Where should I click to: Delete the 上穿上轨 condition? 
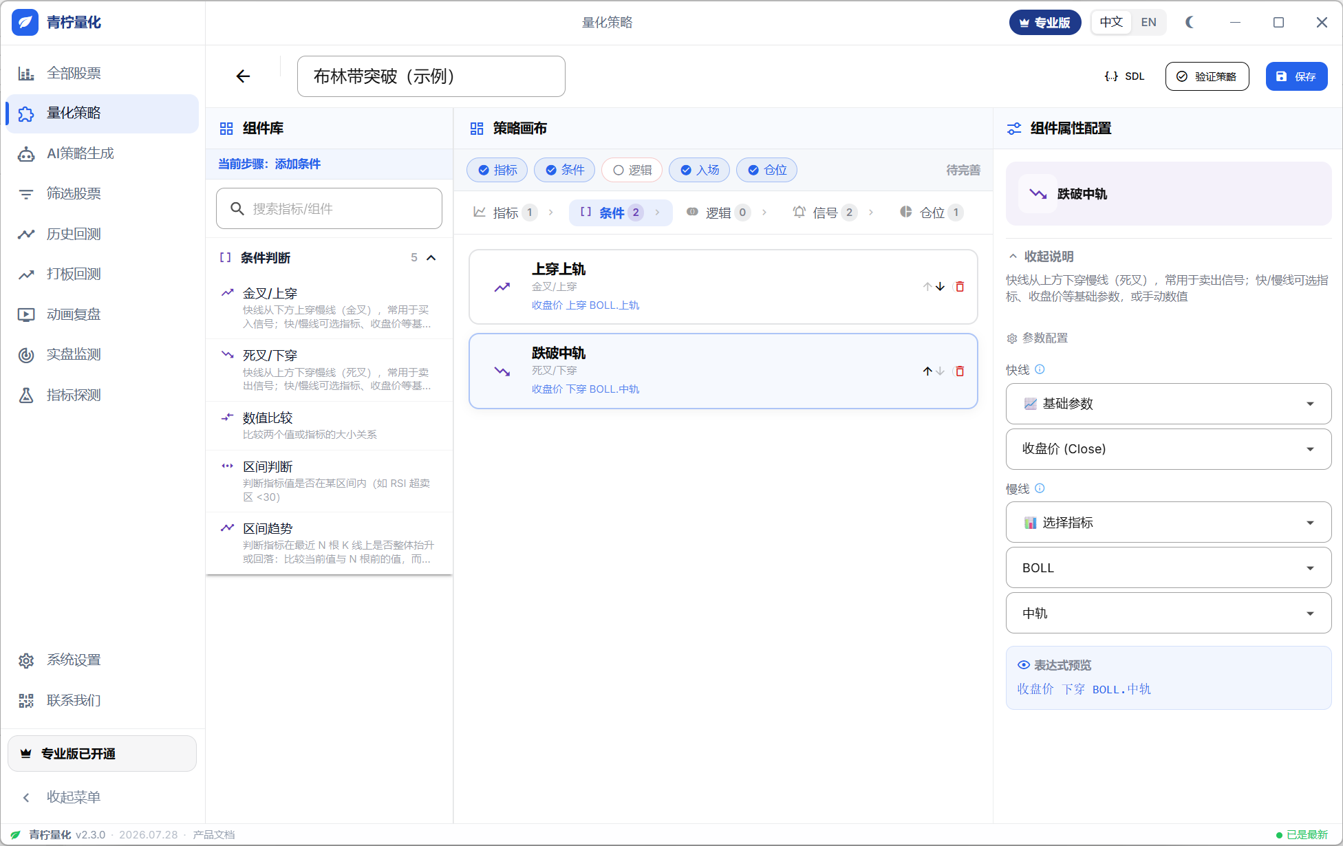coord(960,287)
